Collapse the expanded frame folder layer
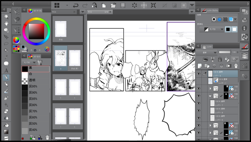The width and height of the screenshot is (251, 142). click(x=210, y=96)
